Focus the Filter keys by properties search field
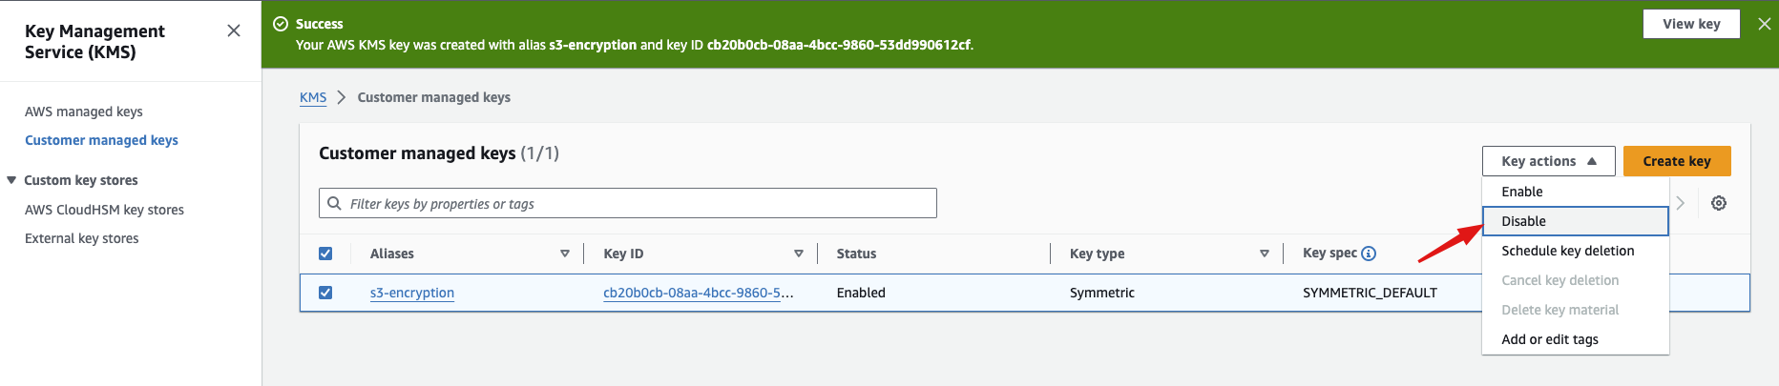Viewport: 1779px width, 386px height. pyautogui.click(x=630, y=203)
